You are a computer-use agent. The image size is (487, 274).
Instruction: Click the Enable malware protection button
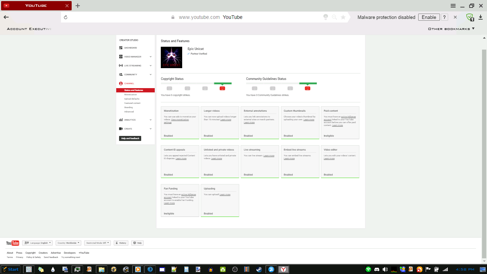point(429,17)
